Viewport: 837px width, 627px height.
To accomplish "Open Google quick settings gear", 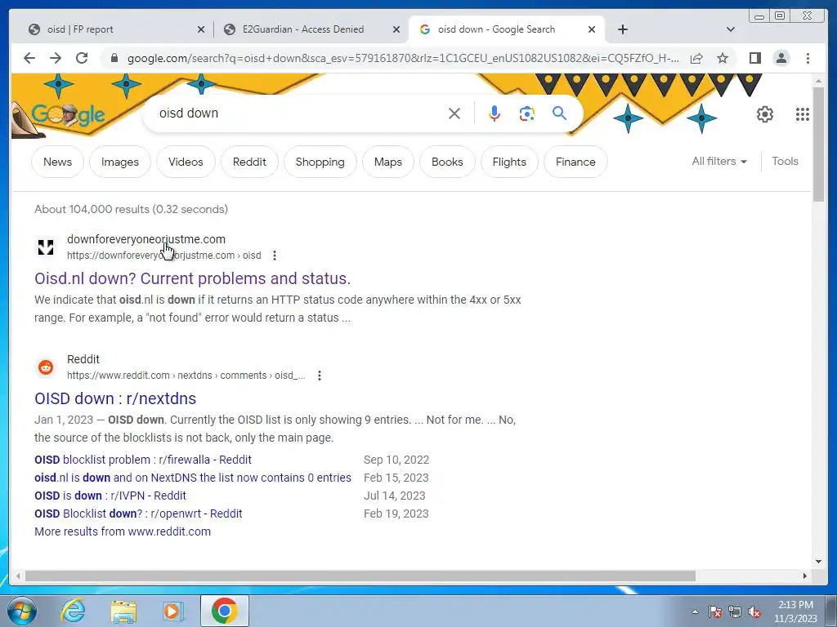I will (x=765, y=114).
